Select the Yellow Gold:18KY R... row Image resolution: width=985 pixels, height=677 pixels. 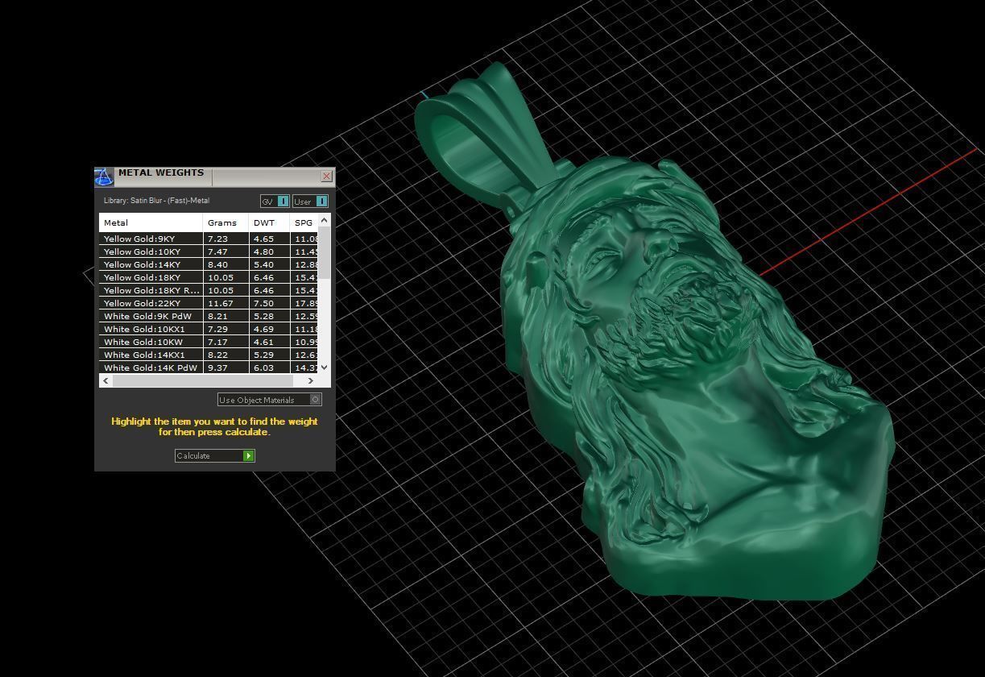(x=209, y=290)
